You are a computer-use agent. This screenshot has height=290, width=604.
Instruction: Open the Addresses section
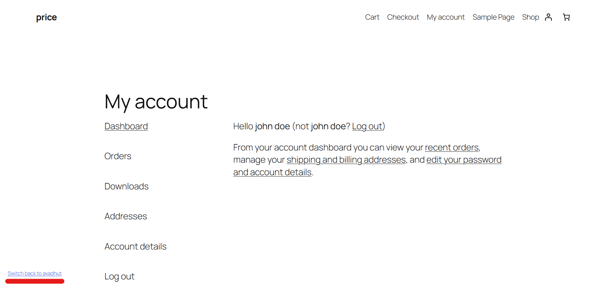point(126,216)
